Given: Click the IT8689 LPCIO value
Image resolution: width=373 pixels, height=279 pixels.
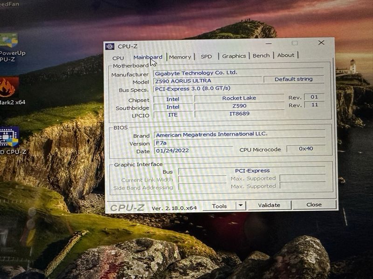Looking at the screenshot, I should [239, 113].
